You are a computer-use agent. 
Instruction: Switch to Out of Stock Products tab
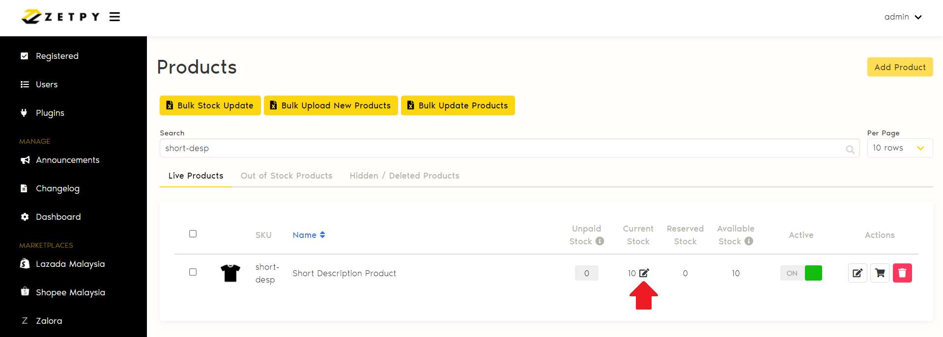286,176
